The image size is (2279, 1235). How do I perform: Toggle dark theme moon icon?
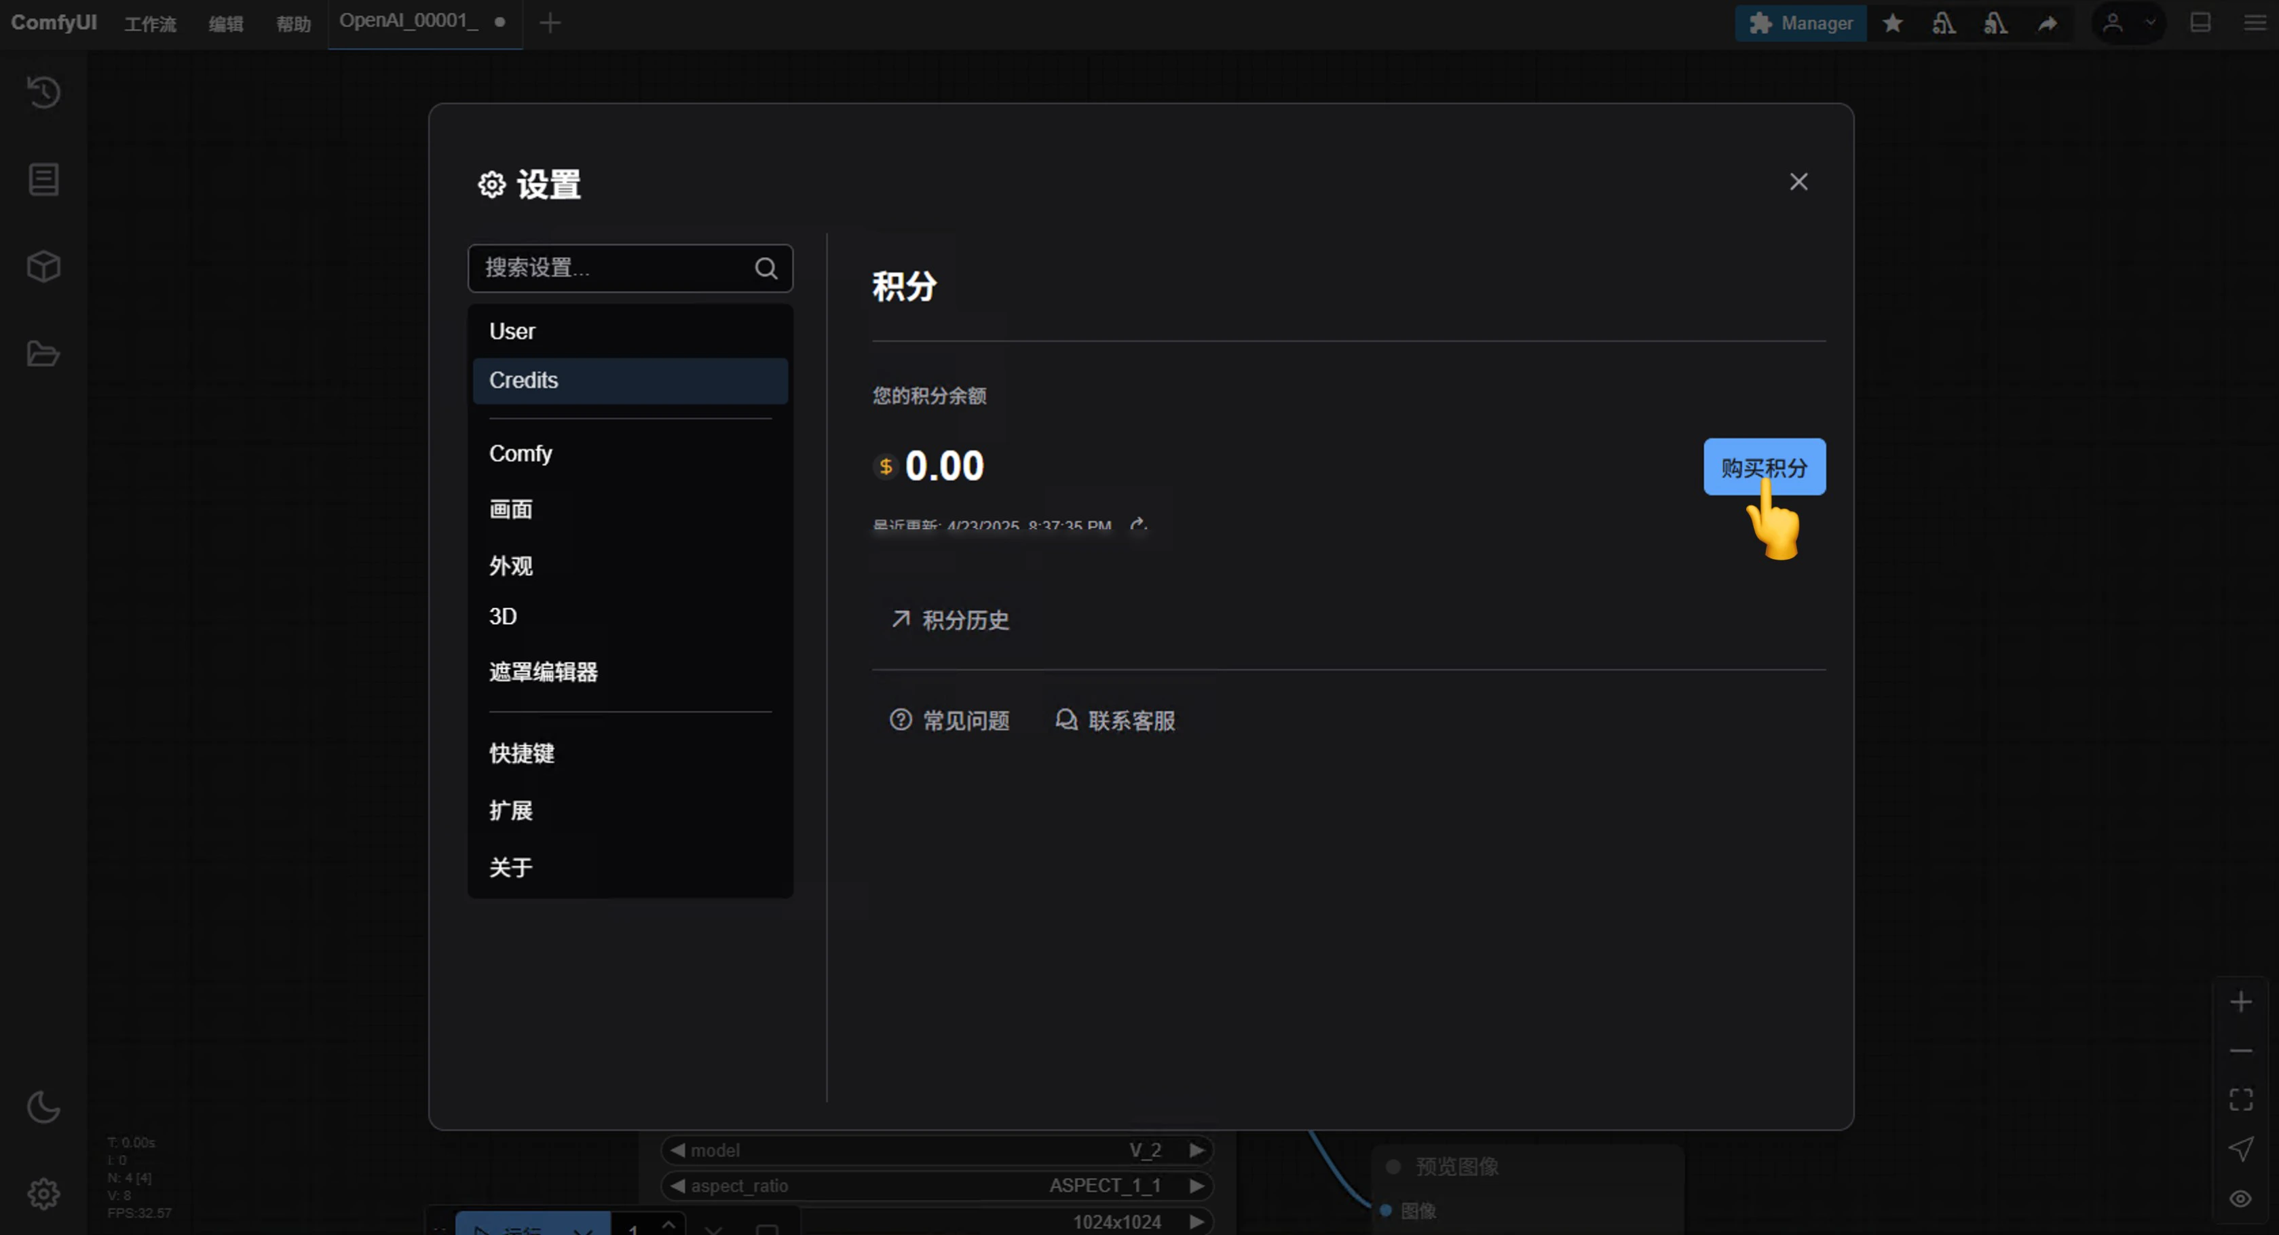pos(43,1107)
